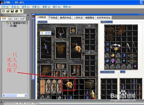The height and width of the screenshot is (105, 144).
Task: Open the 文件 menu
Action: click(5, 7)
